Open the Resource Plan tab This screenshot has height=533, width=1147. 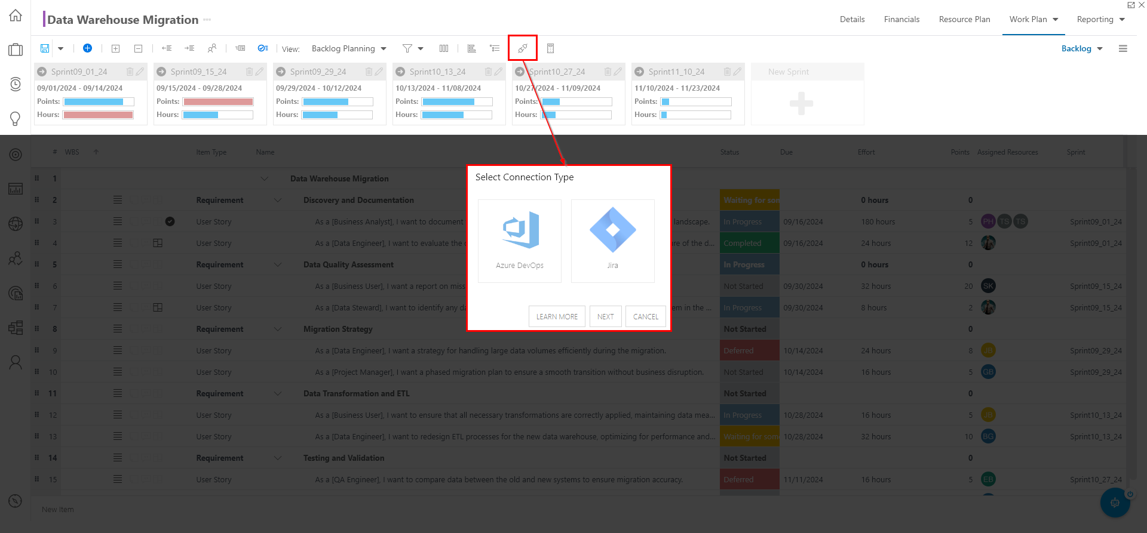(965, 20)
